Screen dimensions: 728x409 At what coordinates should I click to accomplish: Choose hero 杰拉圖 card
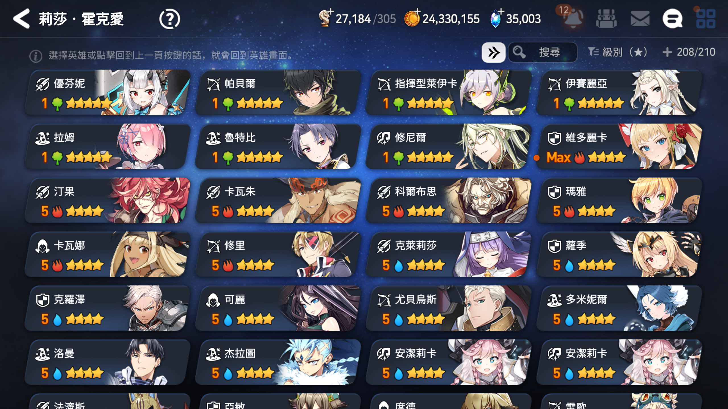(278, 362)
